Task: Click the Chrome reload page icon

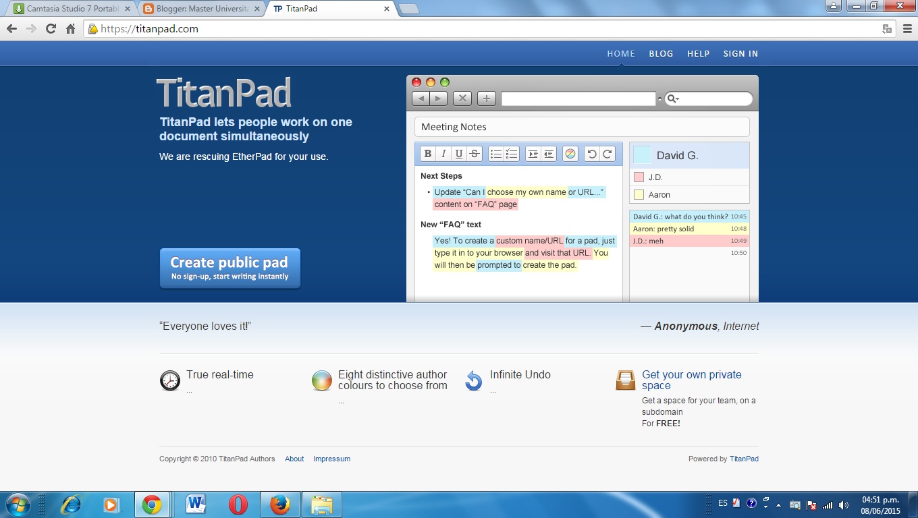Action: click(51, 29)
